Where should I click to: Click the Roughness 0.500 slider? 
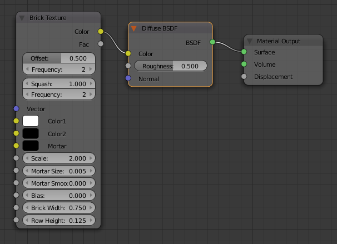click(171, 66)
